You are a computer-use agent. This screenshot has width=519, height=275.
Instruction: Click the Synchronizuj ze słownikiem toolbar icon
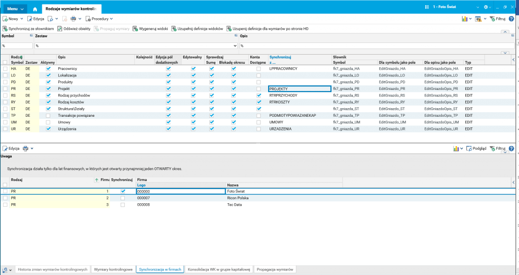[x=5, y=29]
